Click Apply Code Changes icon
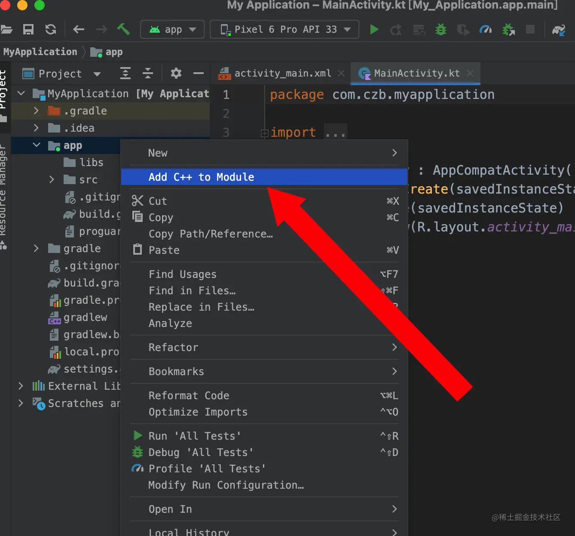 (x=419, y=30)
